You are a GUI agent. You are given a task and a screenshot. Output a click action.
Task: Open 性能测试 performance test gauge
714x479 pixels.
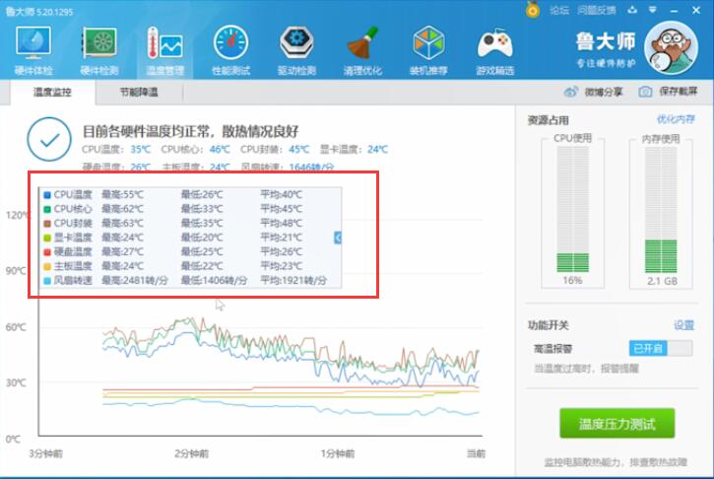pos(230,49)
